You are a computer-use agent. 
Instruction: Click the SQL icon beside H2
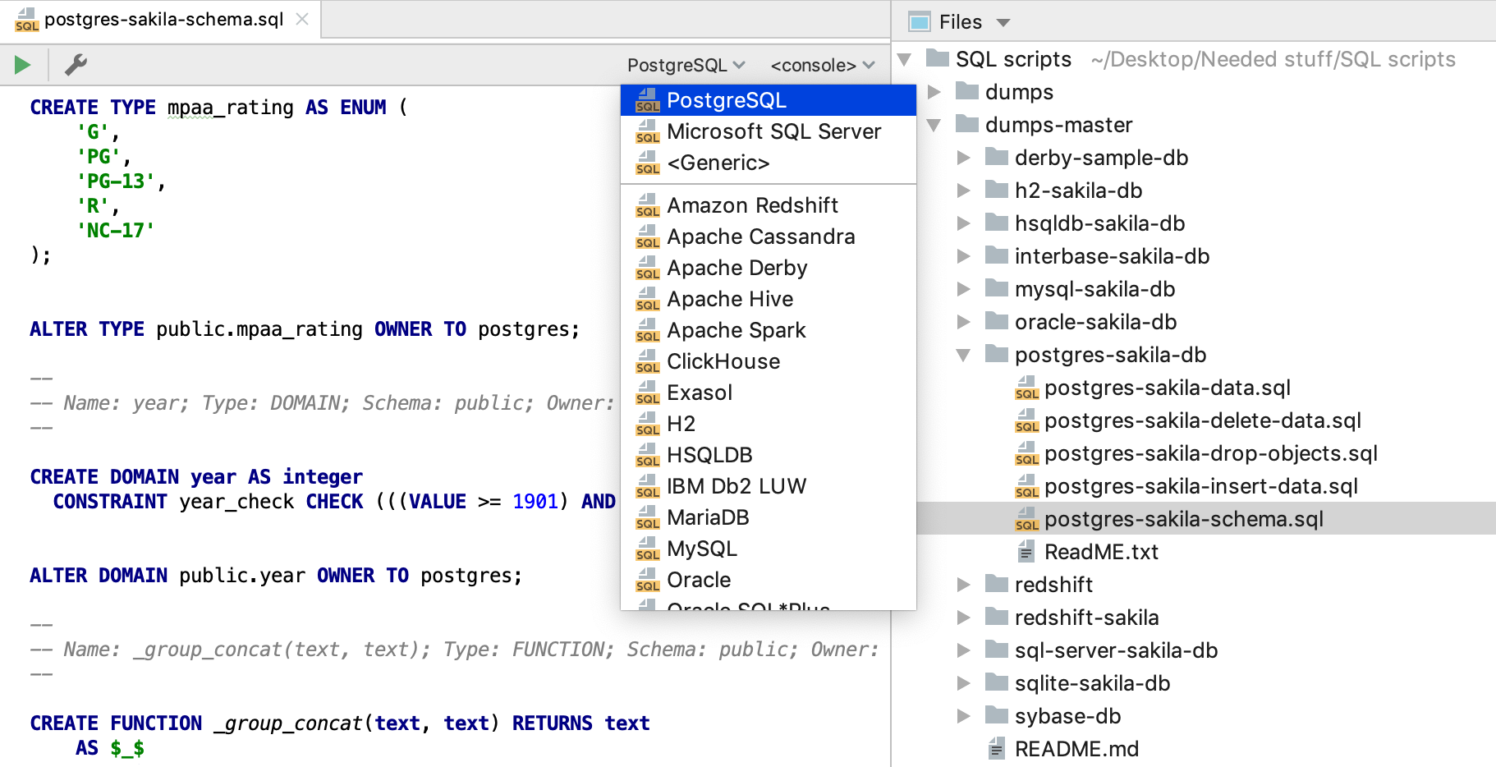[x=648, y=424]
